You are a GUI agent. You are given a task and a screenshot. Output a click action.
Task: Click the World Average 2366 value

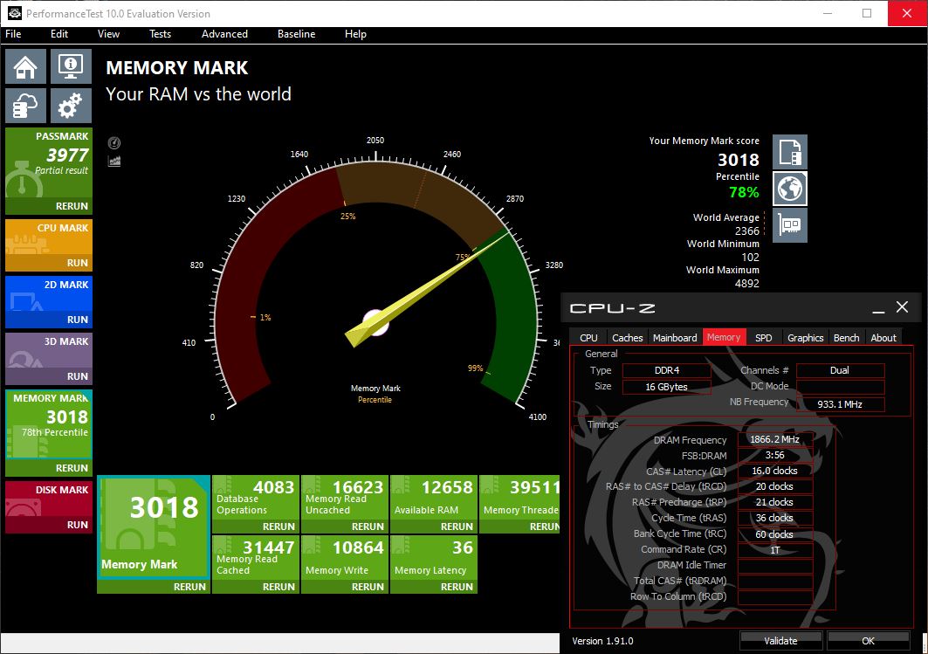(747, 231)
